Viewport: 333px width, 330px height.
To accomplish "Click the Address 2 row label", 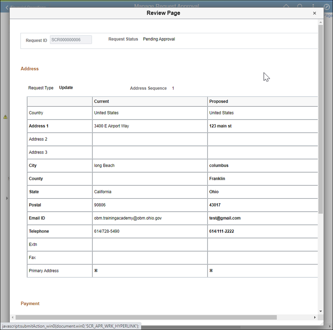I will [x=38, y=139].
